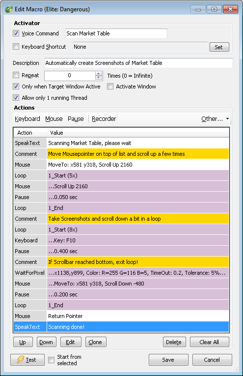
Task: Open the Mouse actions menu
Action: click(x=54, y=119)
